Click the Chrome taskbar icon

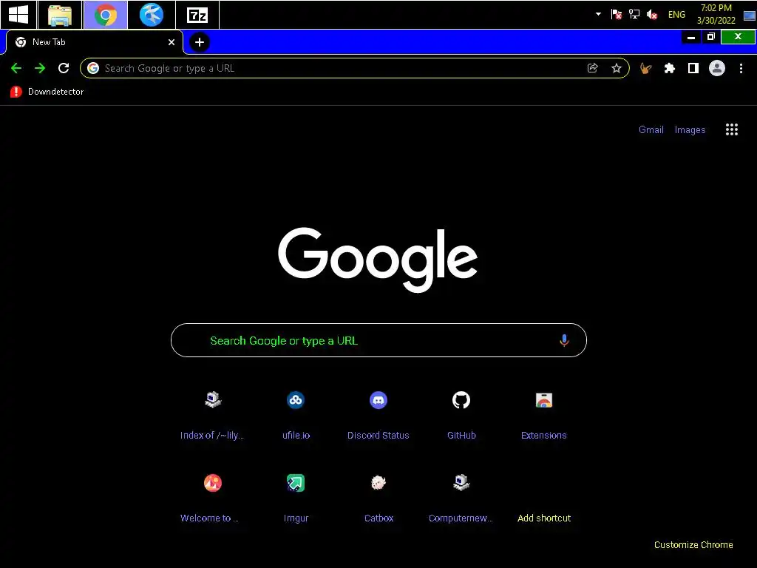tap(105, 15)
